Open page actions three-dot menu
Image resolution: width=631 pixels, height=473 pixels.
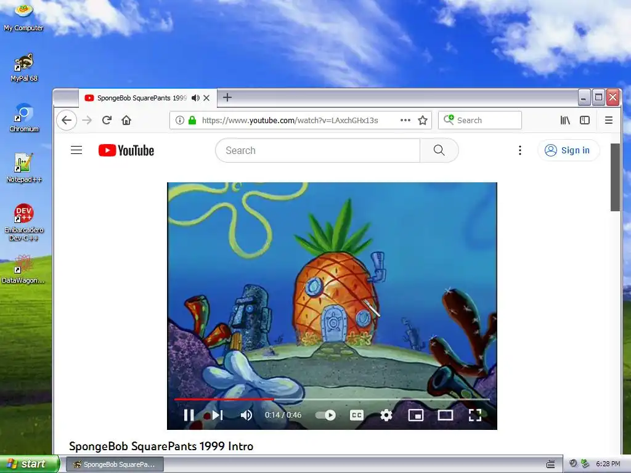pyautogui.click(x=405, y=120)
